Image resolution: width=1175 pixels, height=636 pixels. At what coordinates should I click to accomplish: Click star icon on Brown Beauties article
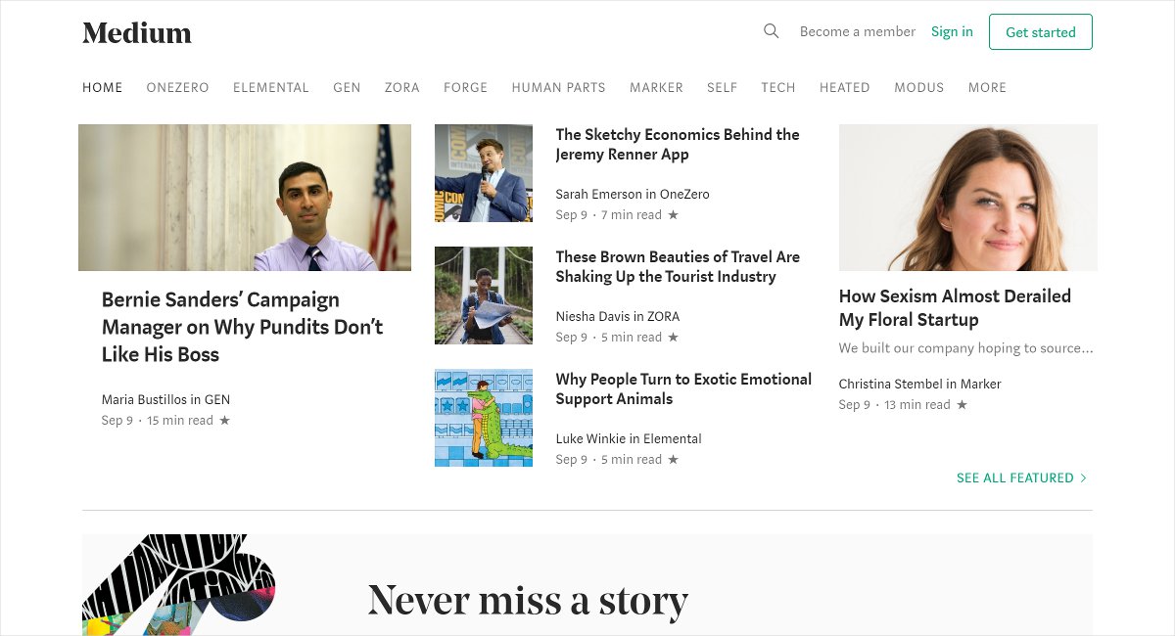673,338
